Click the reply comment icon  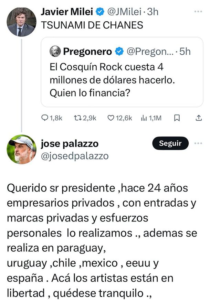click(45, 118)
